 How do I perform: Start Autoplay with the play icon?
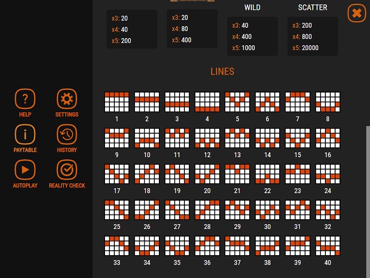tap(25, 170)
